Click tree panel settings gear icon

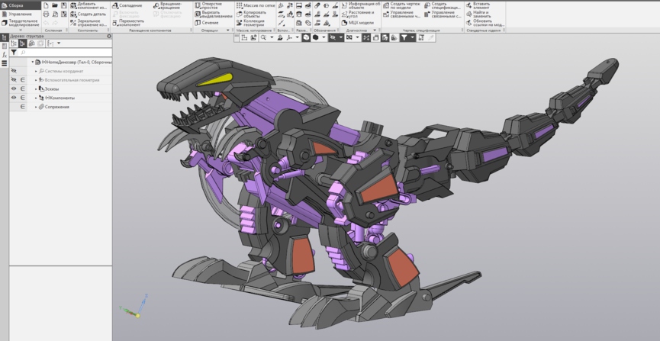109,36
